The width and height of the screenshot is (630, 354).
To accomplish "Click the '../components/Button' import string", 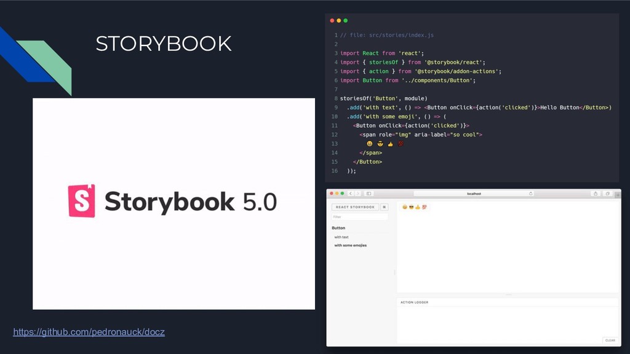I will 438,81.
